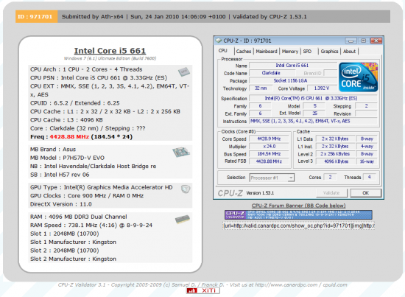Click the Intel Core i5 inside logo
This screenshot has width=405, height=297.
[359, 77]
